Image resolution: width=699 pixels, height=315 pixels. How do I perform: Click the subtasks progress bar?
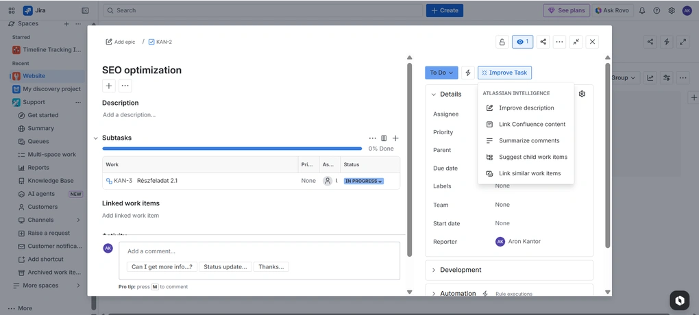[232, 149]
